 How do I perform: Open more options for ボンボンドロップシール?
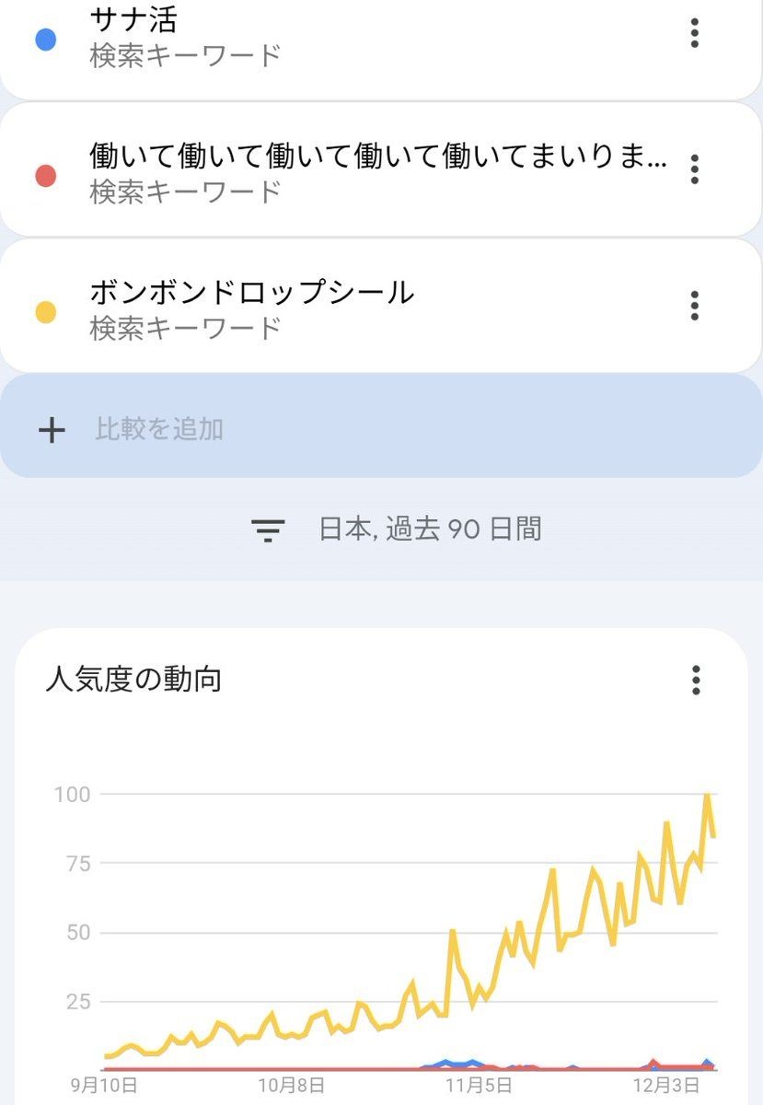(x=695, y=305)
